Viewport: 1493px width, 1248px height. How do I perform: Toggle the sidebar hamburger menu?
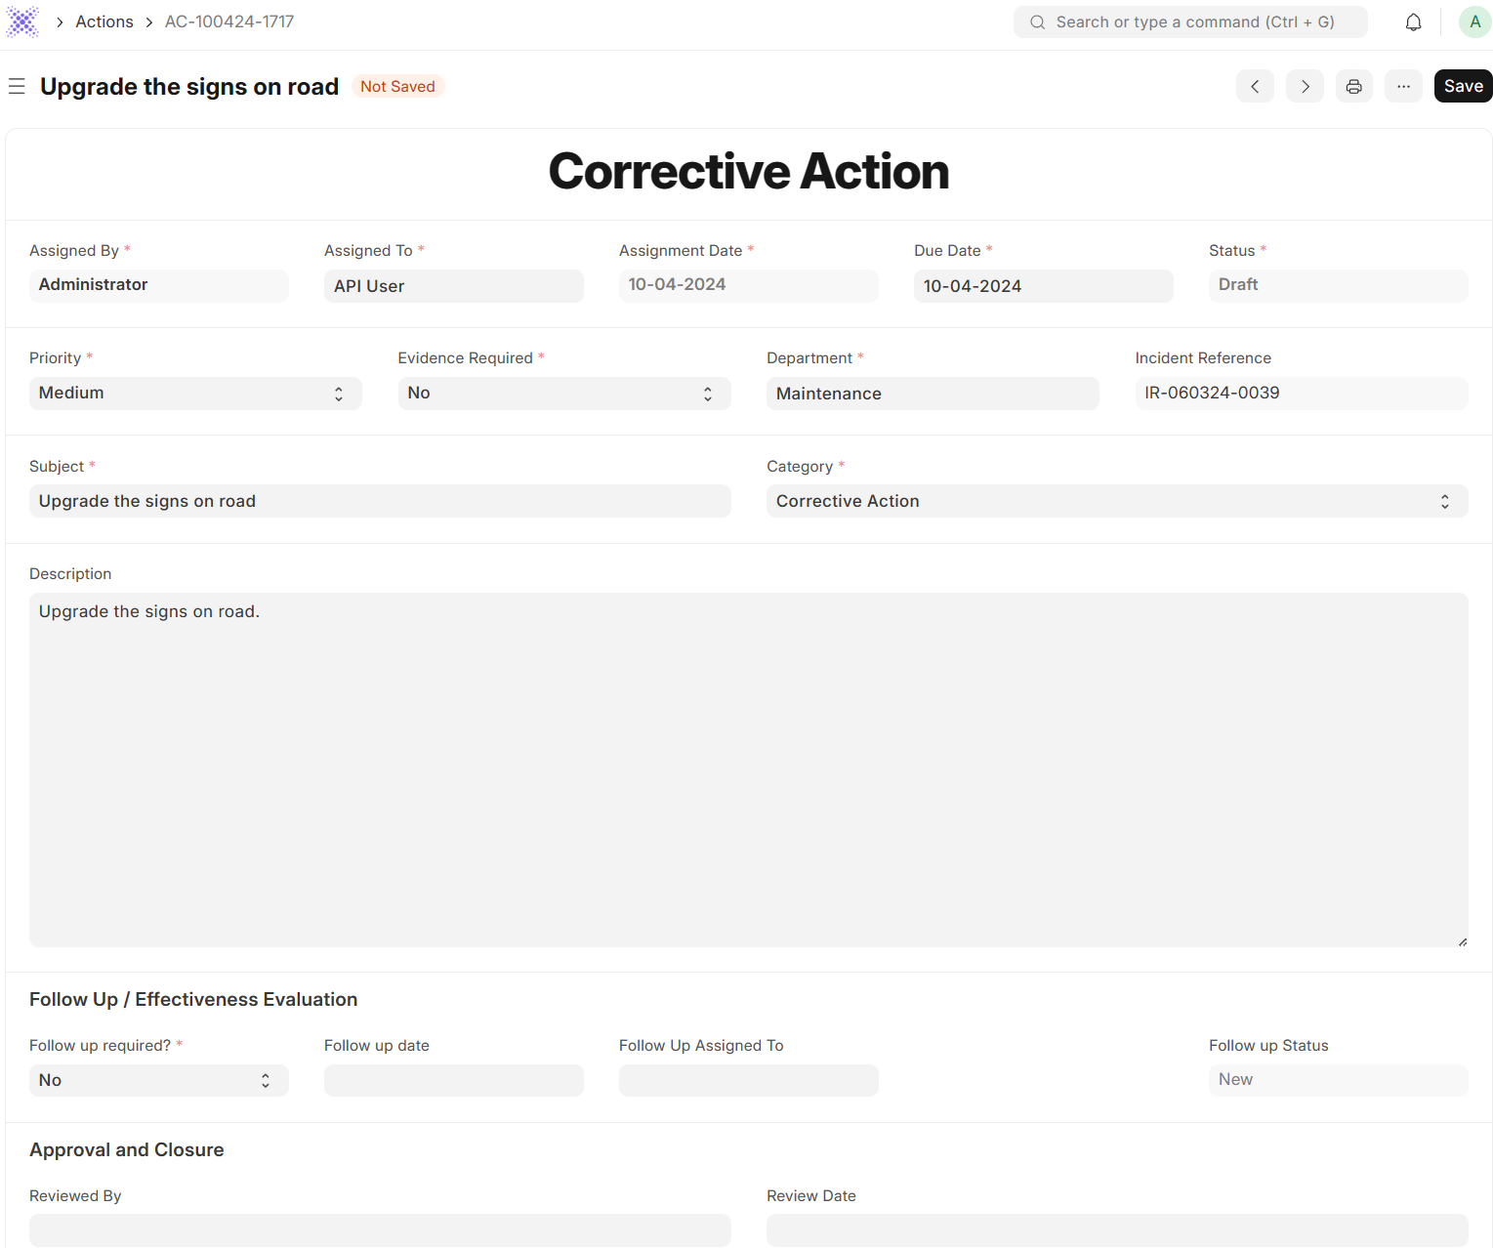click(x=17, y=87)
